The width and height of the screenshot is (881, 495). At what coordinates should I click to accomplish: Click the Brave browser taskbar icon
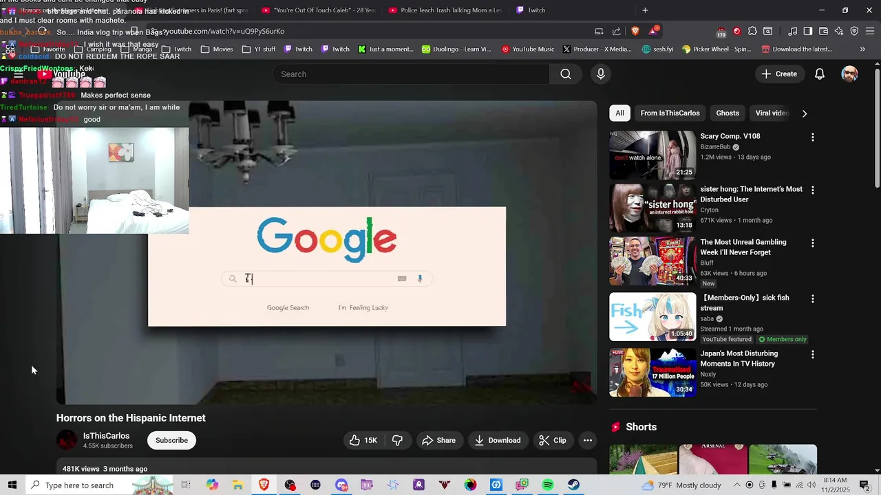(x=264, y=485)
